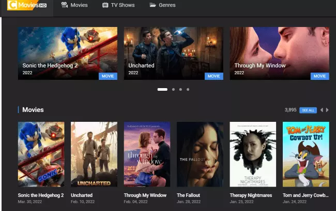Click the Tom and Jerry Cowb... title link
The width and height of the screenshot is (336, 211).
(x=306, y=195)
